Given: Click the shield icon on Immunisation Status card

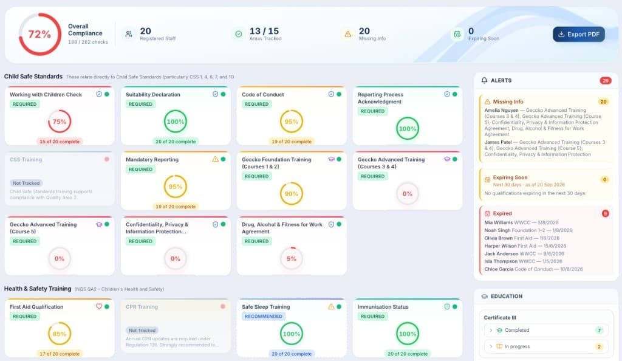Looking at the screenshot, I should [x=447, y=306].
